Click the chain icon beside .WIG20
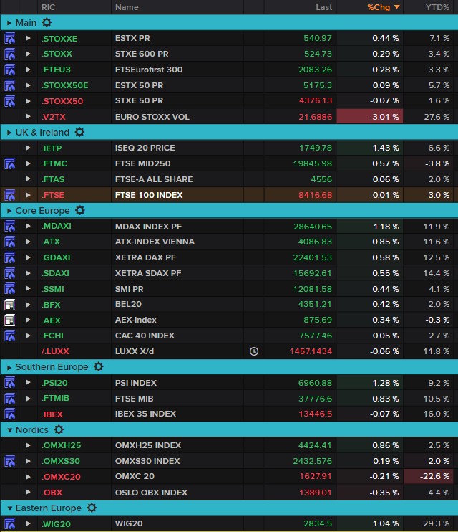The height and width of the screenshot is (532, 458). tap(10, 523)
